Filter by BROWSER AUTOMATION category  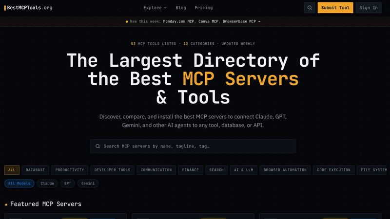pos(285,170)
